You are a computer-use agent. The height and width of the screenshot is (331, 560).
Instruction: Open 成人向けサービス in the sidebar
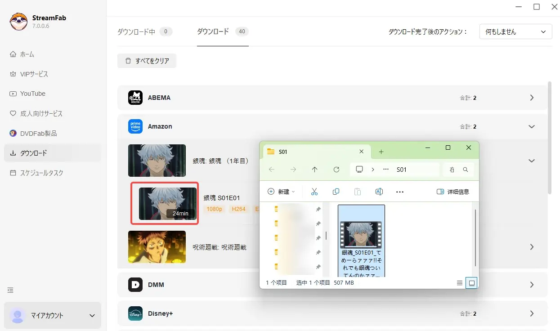pyautogui.click(x=53, y=114)
